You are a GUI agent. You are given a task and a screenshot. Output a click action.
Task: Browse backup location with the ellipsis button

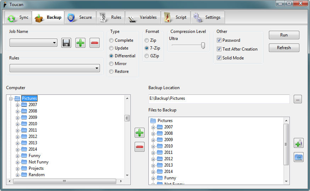pyautogui.click(x=298, y=99)
